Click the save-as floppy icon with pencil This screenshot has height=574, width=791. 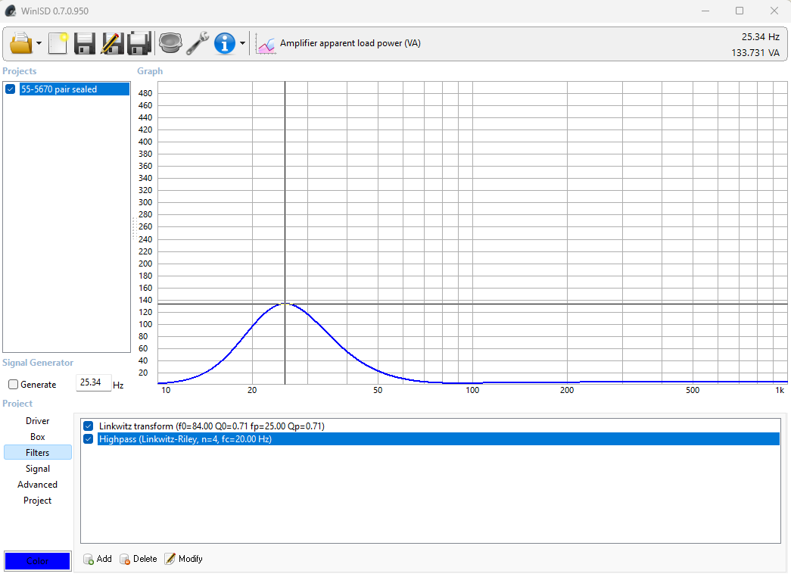point(111,43)
